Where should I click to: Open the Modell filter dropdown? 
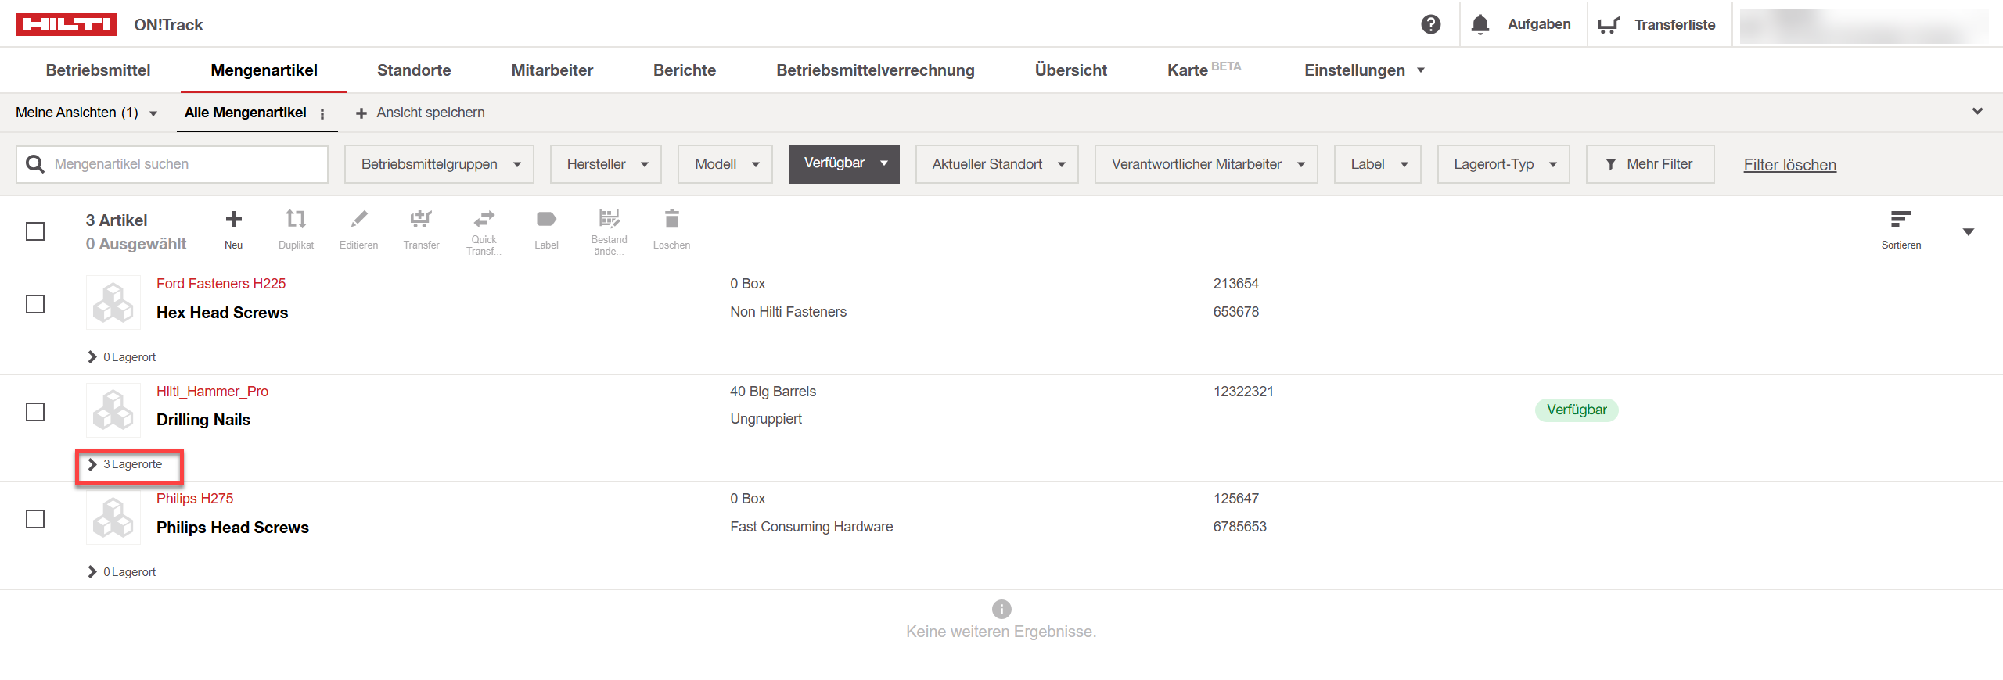tap(725, 164)
